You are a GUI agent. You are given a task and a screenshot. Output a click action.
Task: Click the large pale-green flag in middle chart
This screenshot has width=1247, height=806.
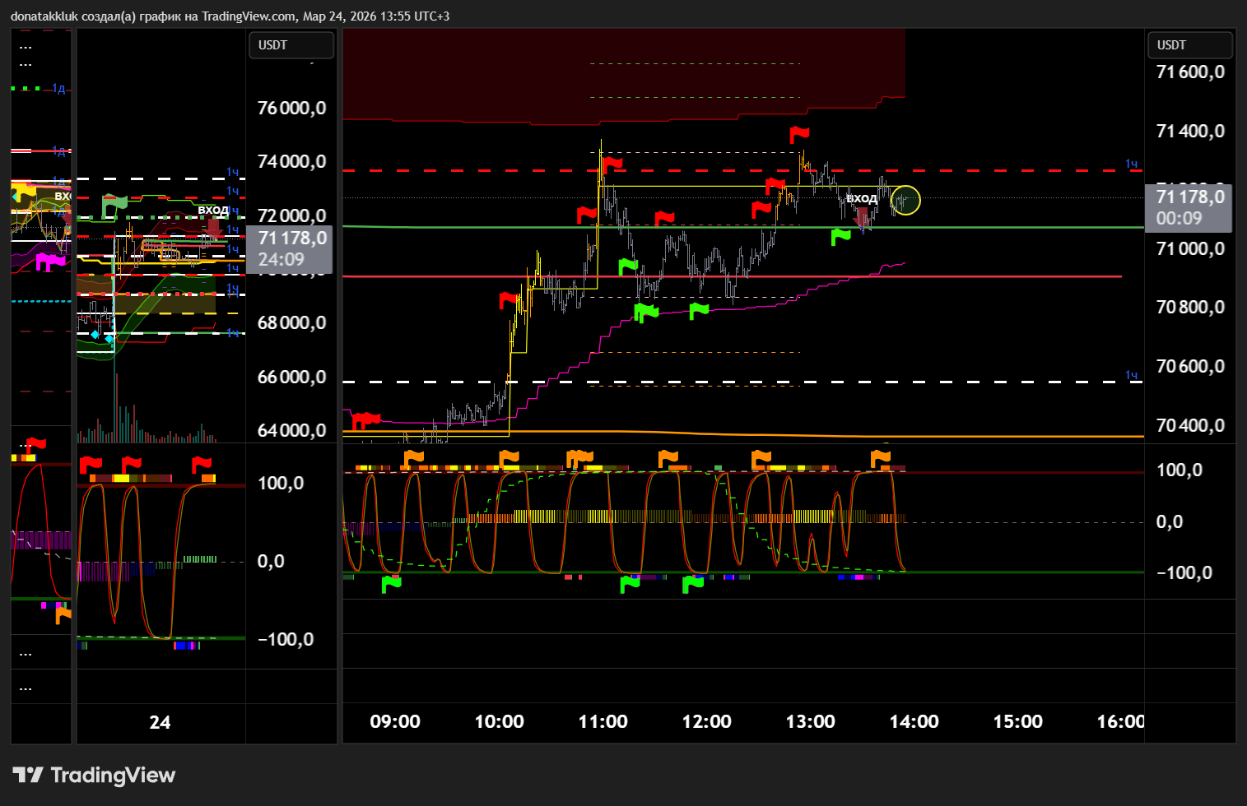coord(114,203)
